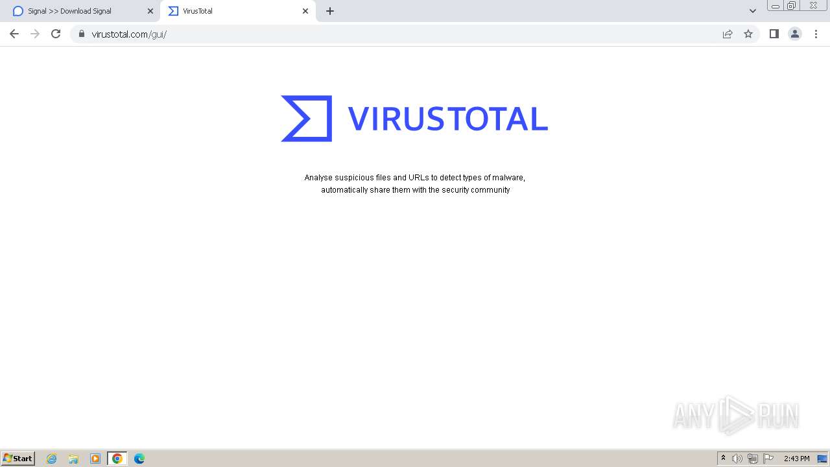This screenshot has height=467, width=830.
Task: Bookmark this tab with star icon
Action: pos(748,34)
